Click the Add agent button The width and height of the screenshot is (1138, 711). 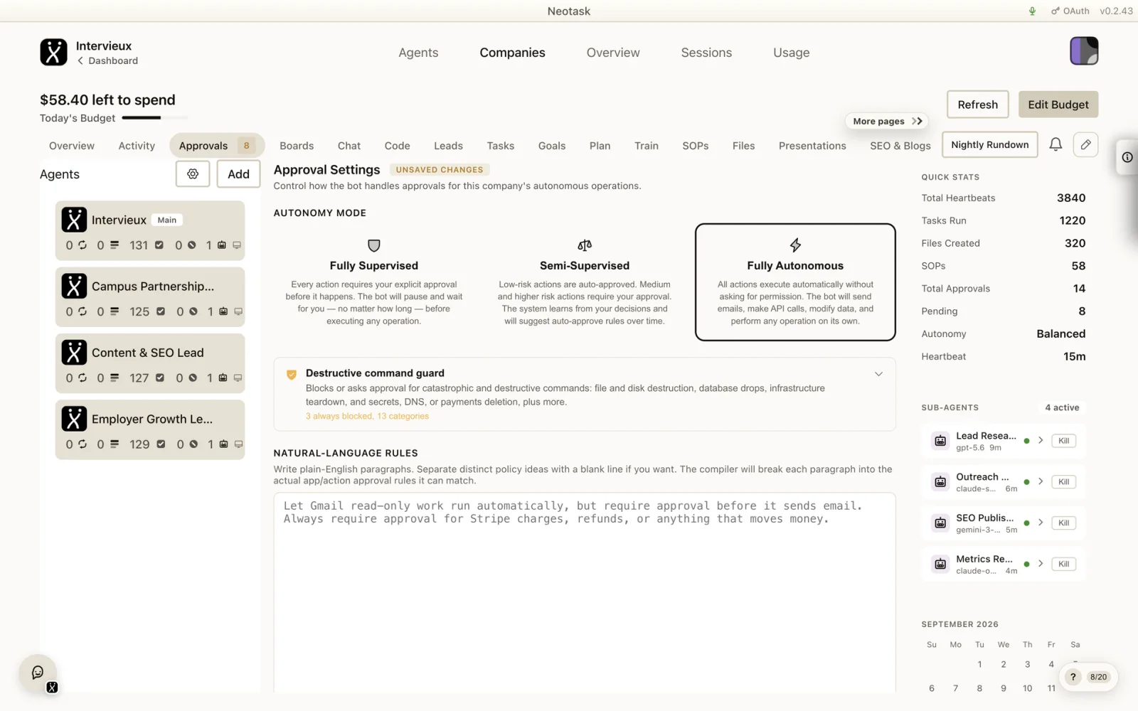238,174
